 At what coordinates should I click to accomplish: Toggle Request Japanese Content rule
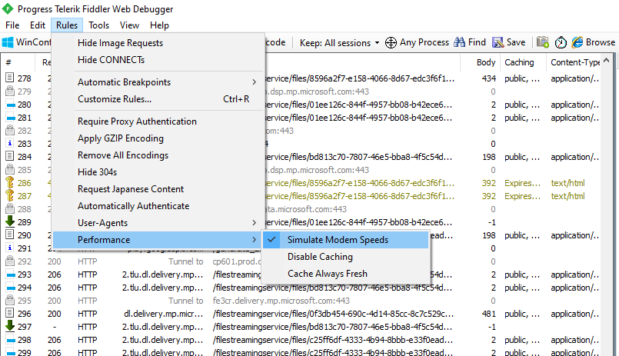[x=158, y=189]
